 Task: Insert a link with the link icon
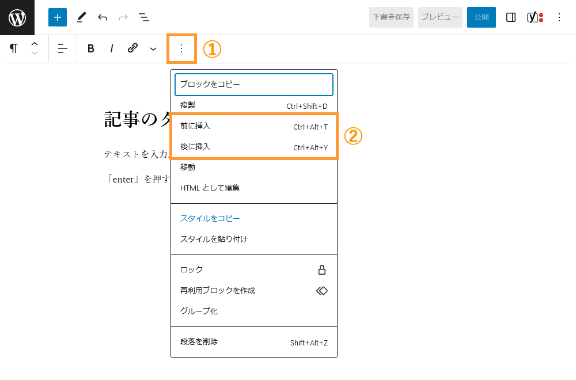[x=132, y=48]
